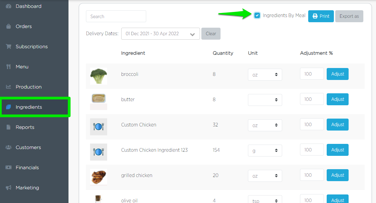This screenshot has width=376, height=203.
Task: Click the Export as button
Action: pos(349,16)
